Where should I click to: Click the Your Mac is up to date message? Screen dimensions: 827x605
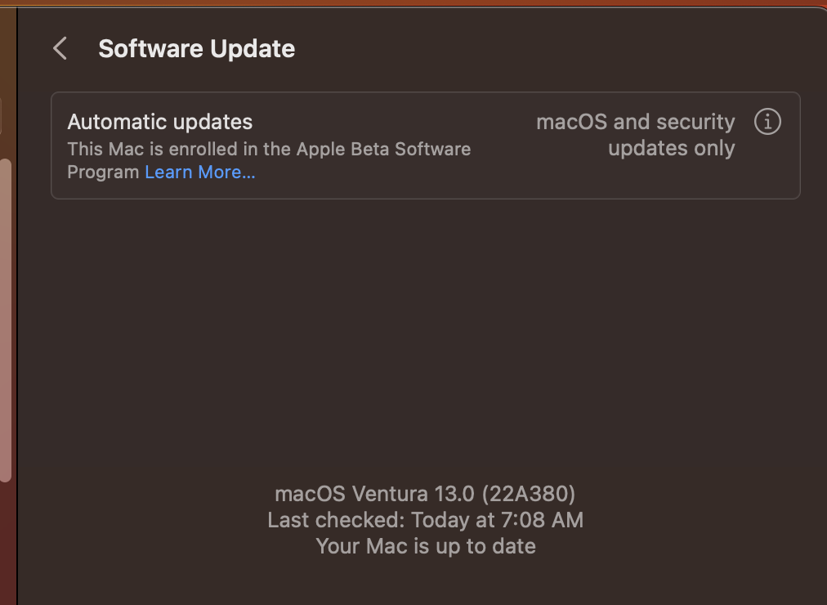click(425, 546)
